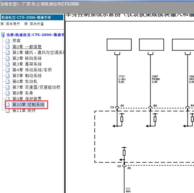The image size is (194, 193).
Task: Click pin label A5 in diagram
Action: coord(129,168)
